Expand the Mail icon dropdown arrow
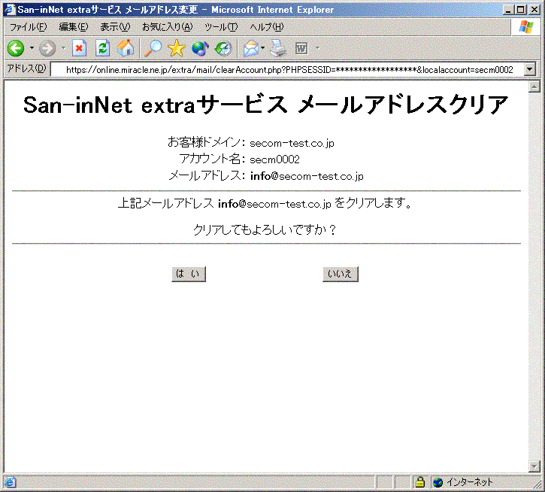Screen dimensions: 545x492 coord(263,48)
